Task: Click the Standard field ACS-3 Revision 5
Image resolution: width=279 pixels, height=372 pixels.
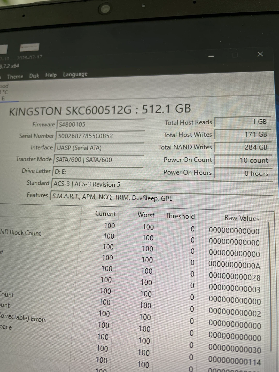Action: (x=162, y=184)
